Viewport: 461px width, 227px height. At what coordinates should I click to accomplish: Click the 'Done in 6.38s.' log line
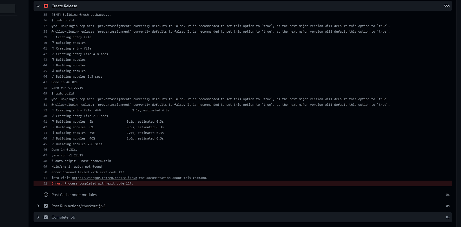coord(65,150)
